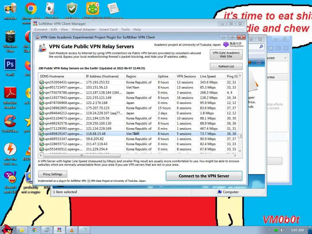Click the server list vertical scrollbar thumb
Image resolution: width=312 pixels, height=234 pixels.
pos(240,136)
